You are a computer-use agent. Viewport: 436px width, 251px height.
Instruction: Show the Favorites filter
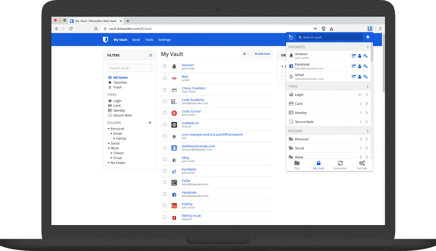coord(120,82)
